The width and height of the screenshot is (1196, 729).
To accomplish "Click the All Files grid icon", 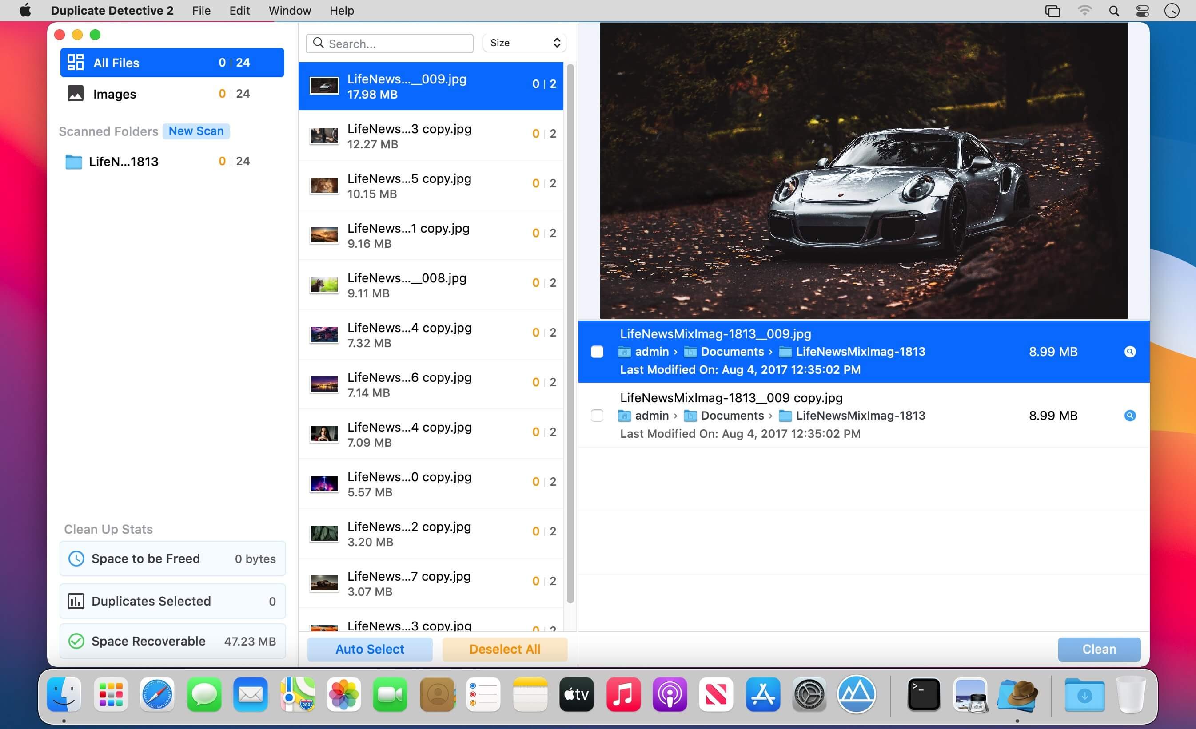I will click(75, 63).
